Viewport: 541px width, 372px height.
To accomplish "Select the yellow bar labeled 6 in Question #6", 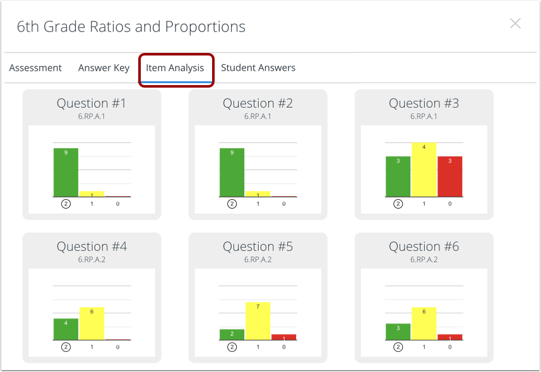I will (x=423, y=322).
